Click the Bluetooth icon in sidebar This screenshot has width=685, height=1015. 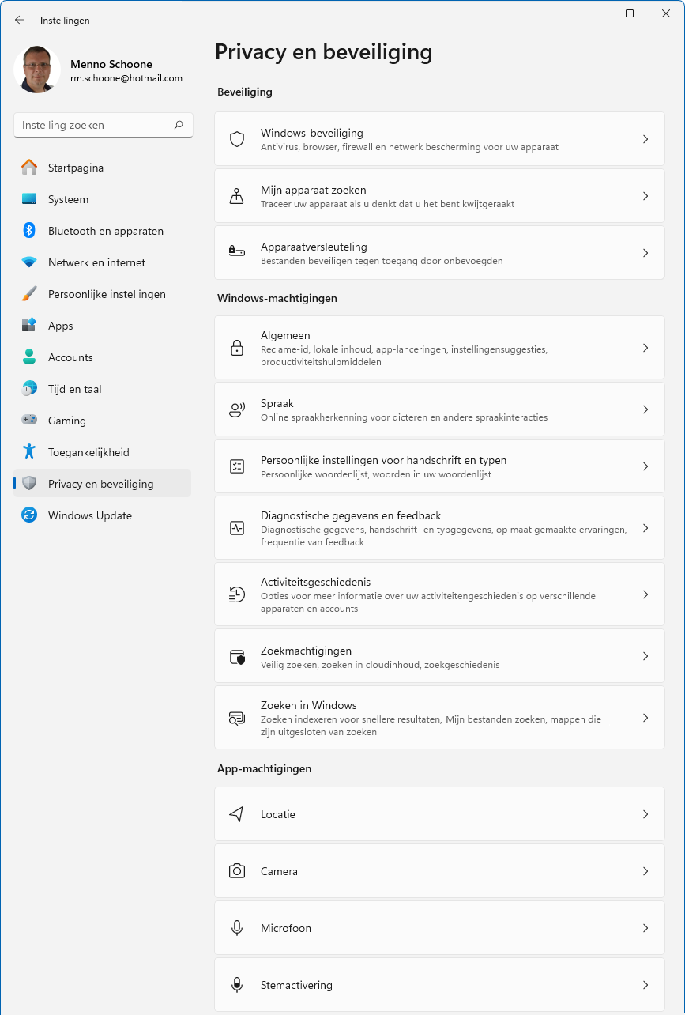tap(29, 231)
